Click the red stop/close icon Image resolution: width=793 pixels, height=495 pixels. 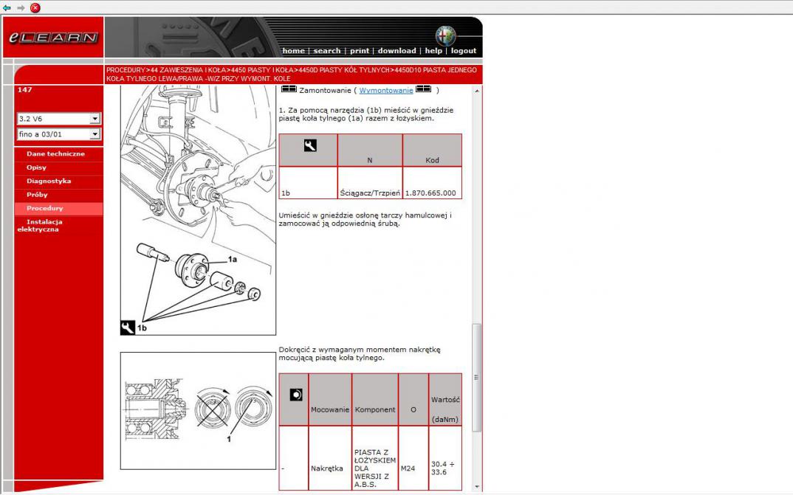coord(35,7)
